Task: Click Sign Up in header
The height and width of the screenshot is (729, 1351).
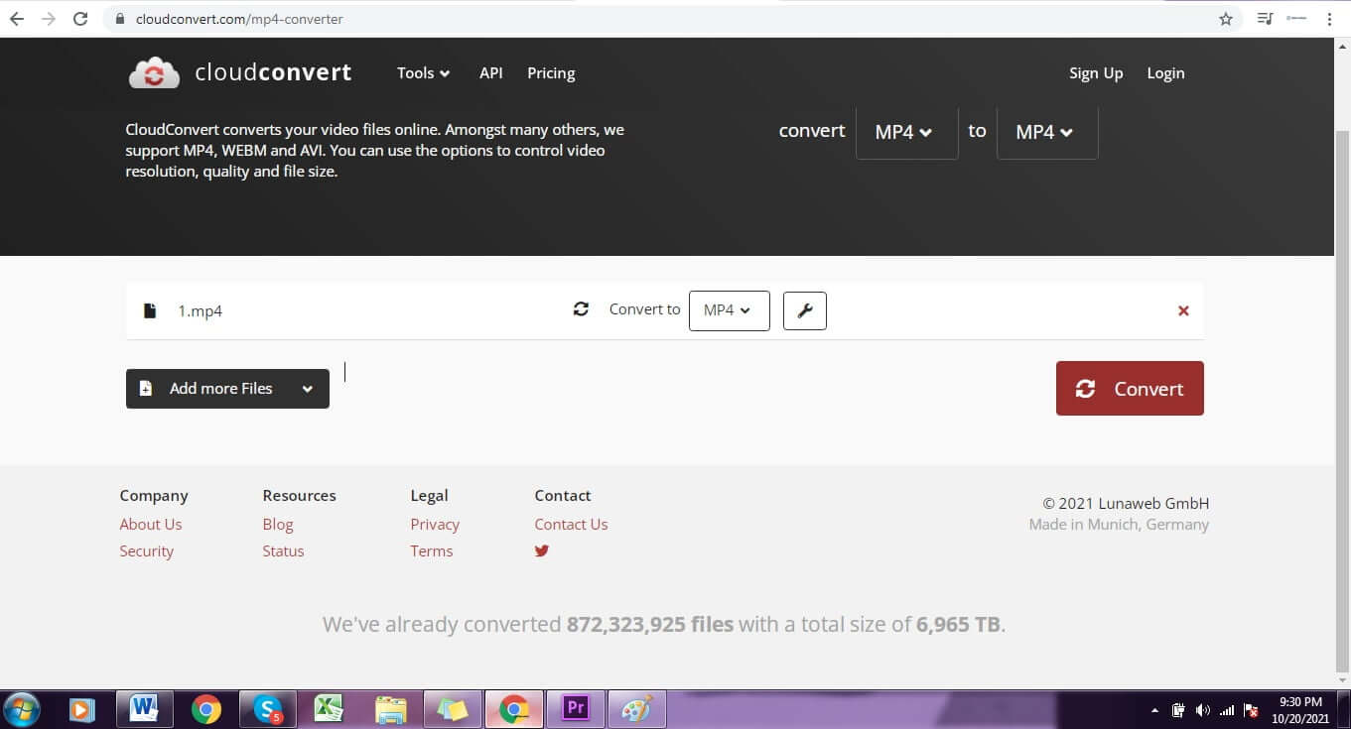Action: tap(1096, 73)
